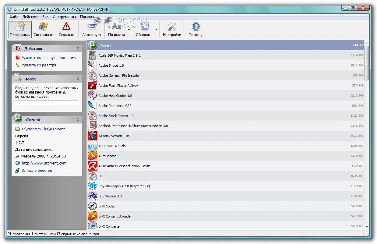Click Удалить из реестра link
Screen dimensions: 377x244
pos(39,65)
